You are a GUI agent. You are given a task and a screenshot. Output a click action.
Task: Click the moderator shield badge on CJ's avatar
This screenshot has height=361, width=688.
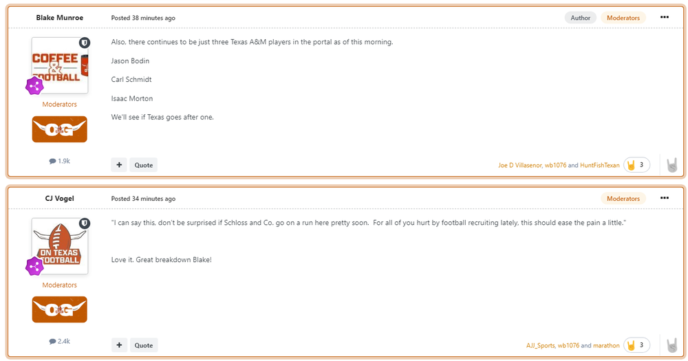pos(85,223)
